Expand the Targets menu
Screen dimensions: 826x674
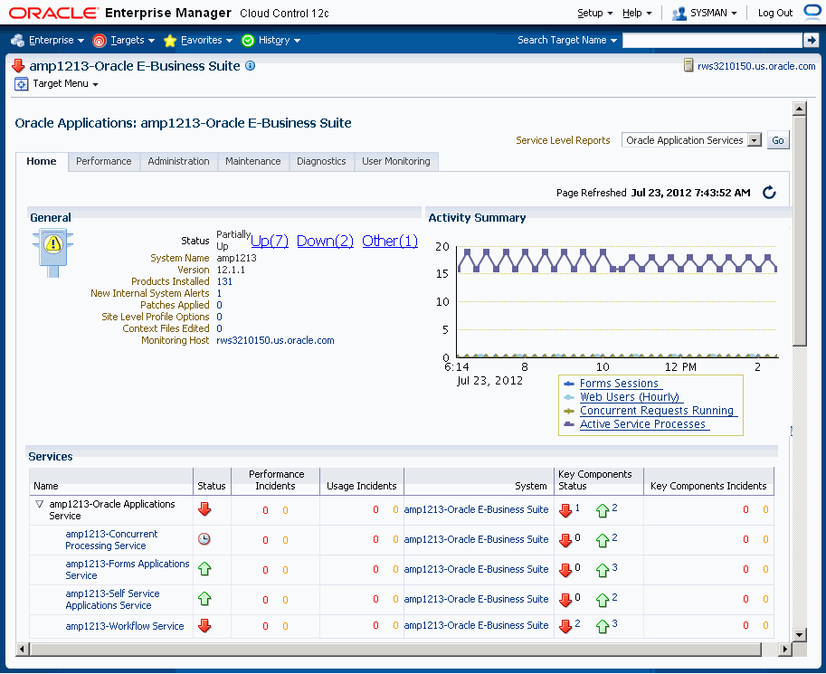click(133, 40)
